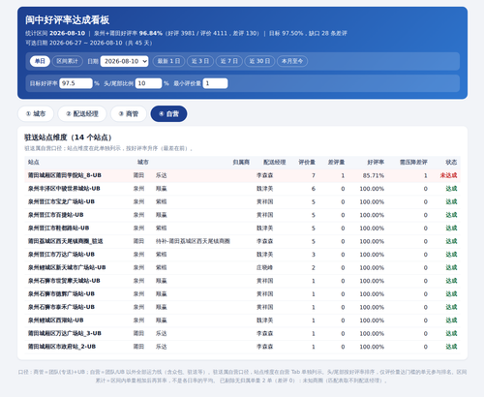Click the 达成 status in 西湖站-UB row

pyautogui.click(x=451, y=321)
